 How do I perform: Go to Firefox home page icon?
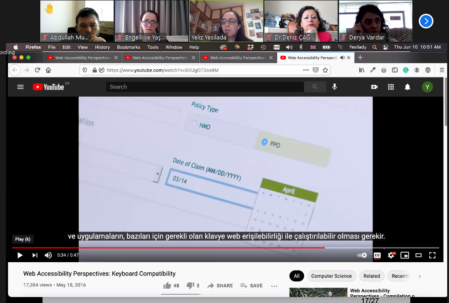[x=48, y=70]
